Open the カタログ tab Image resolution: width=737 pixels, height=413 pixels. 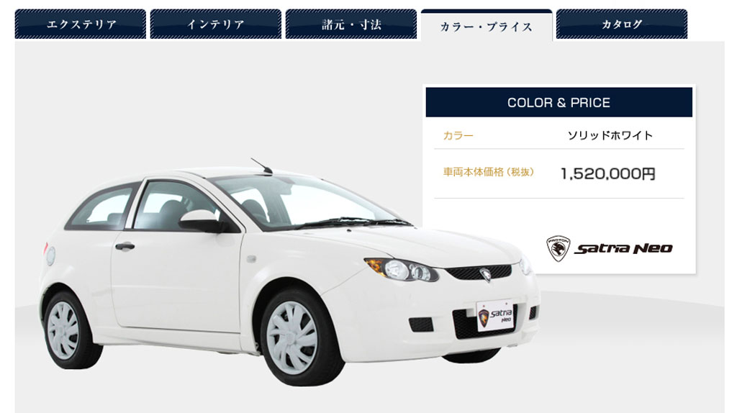[622, 24]
